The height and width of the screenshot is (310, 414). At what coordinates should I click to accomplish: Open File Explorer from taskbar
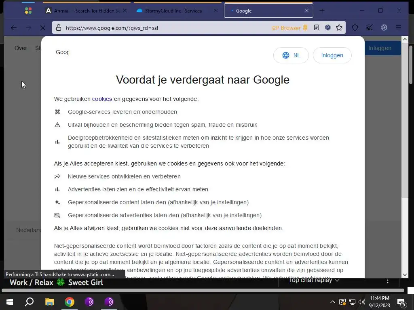tap(49, 302)
